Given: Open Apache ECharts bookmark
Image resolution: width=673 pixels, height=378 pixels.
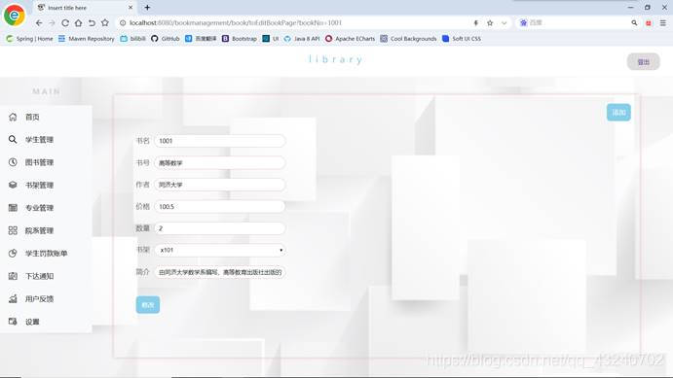Looking at the screenshot, I should pyautogui.click(x=350, y=39).
